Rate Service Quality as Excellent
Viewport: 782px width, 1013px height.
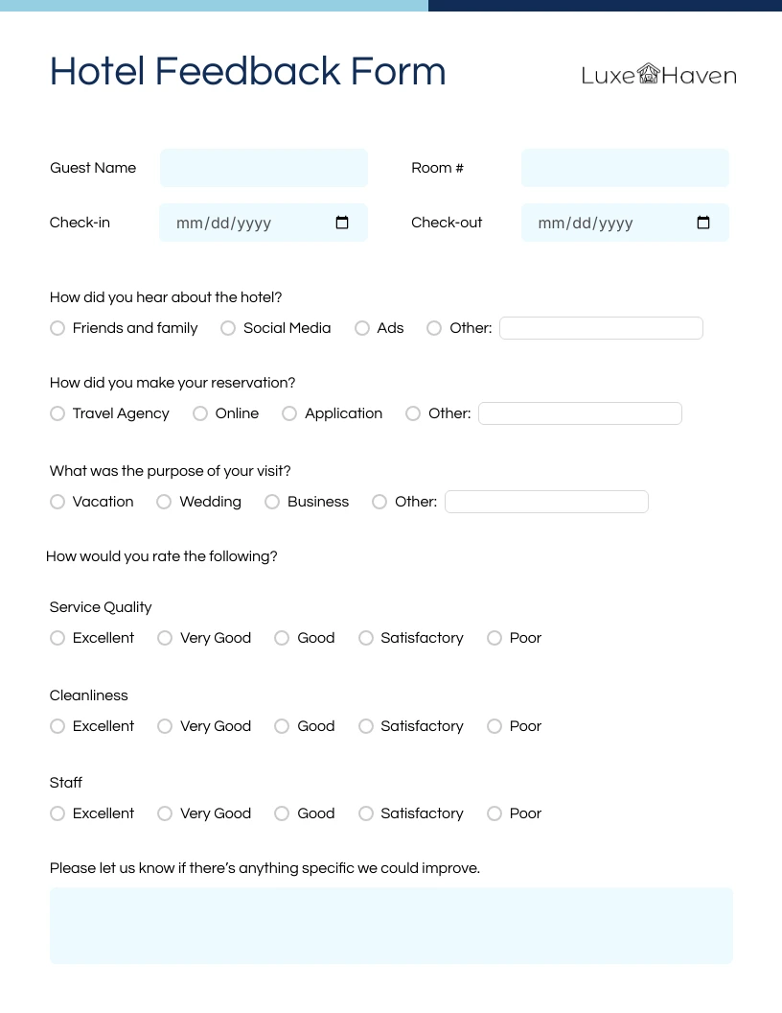(x=57, y=638)
